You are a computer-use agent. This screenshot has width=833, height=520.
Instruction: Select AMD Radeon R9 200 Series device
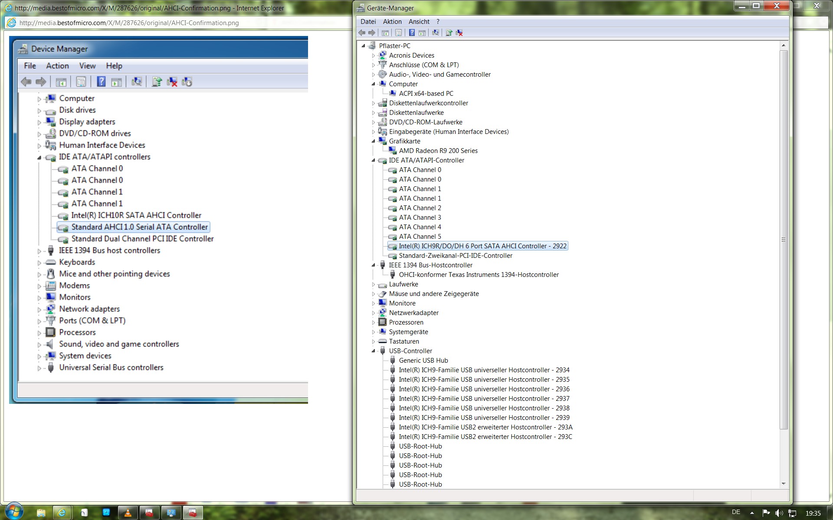click(438, 151)
